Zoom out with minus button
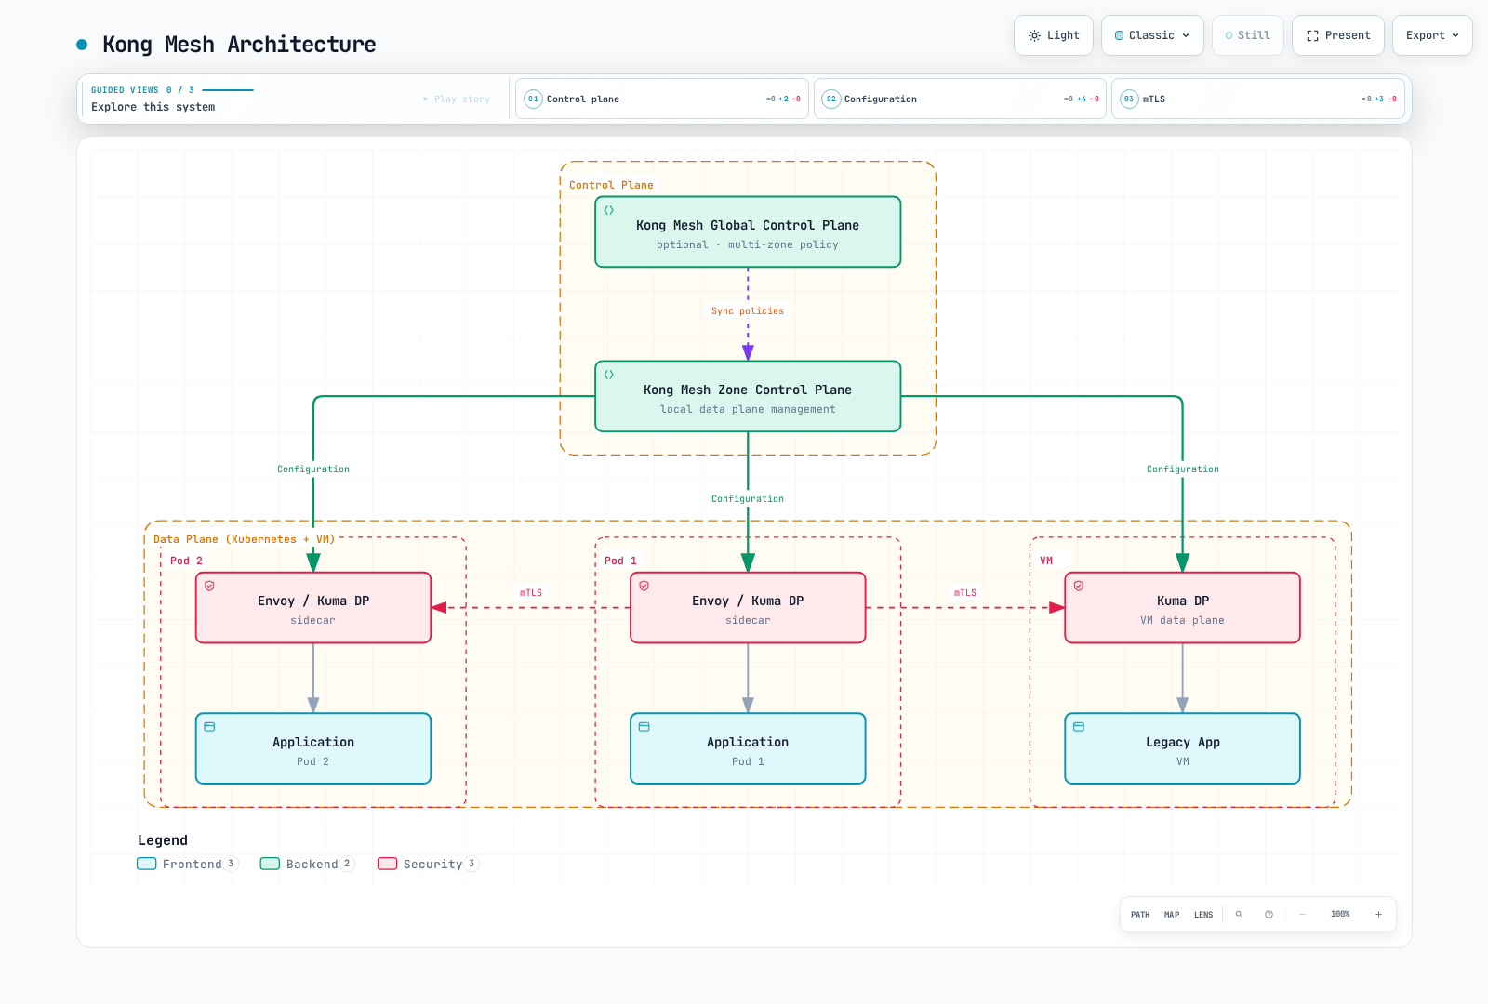Image resolution: width=1488 pixels, height=1004 pixels. pyautogui.click(x=1302, y=915)
